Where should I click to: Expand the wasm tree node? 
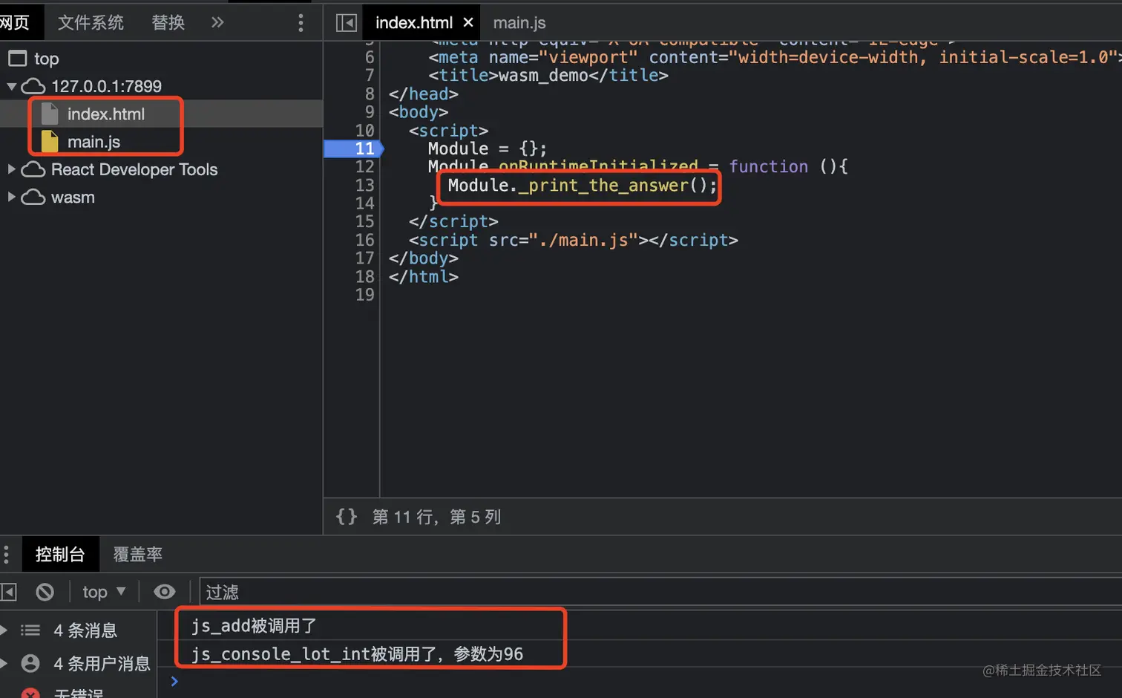pos(11,197)
